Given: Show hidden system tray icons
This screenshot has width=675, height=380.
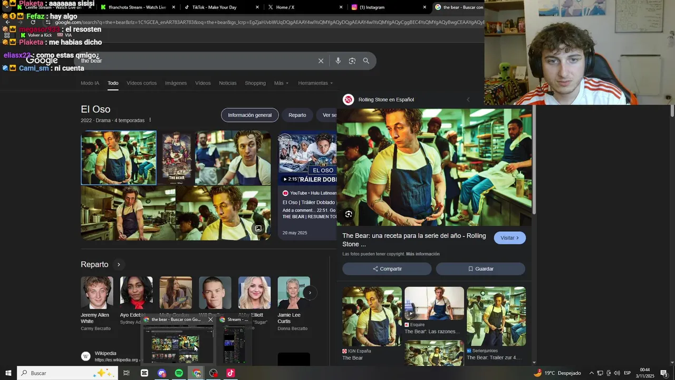Looking at the screenshot, I should [x=591, y=373].
